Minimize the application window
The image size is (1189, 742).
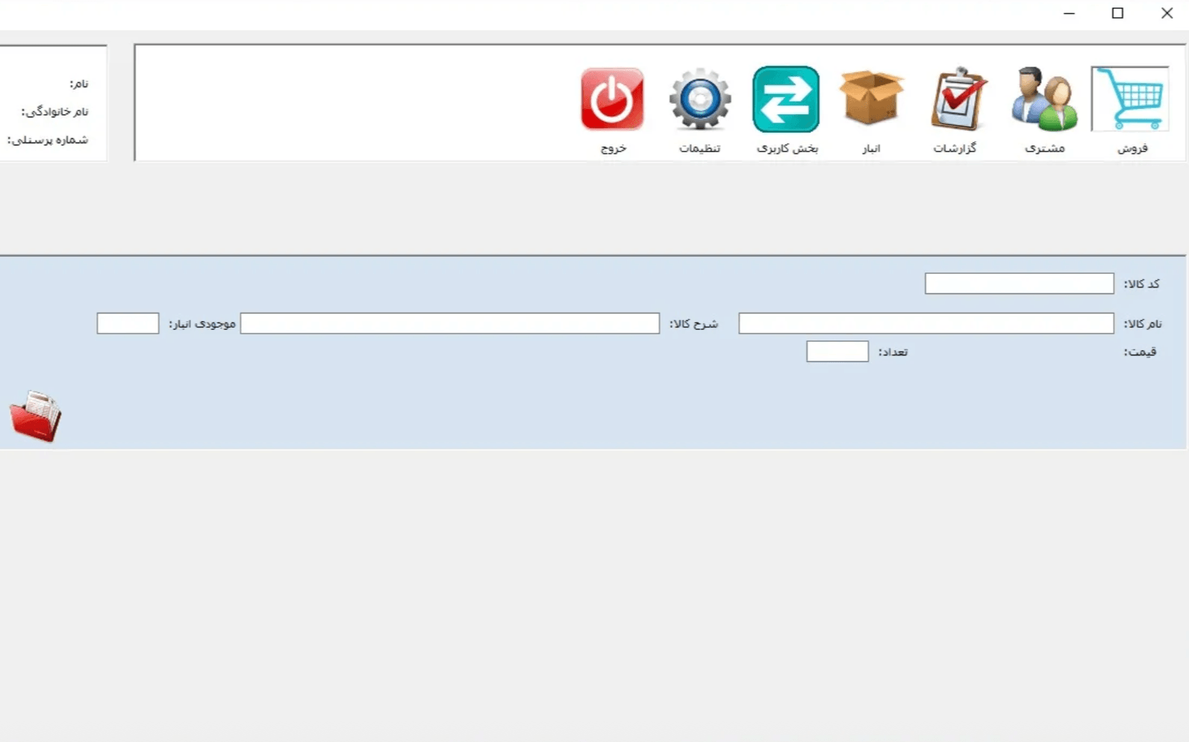1069,13
